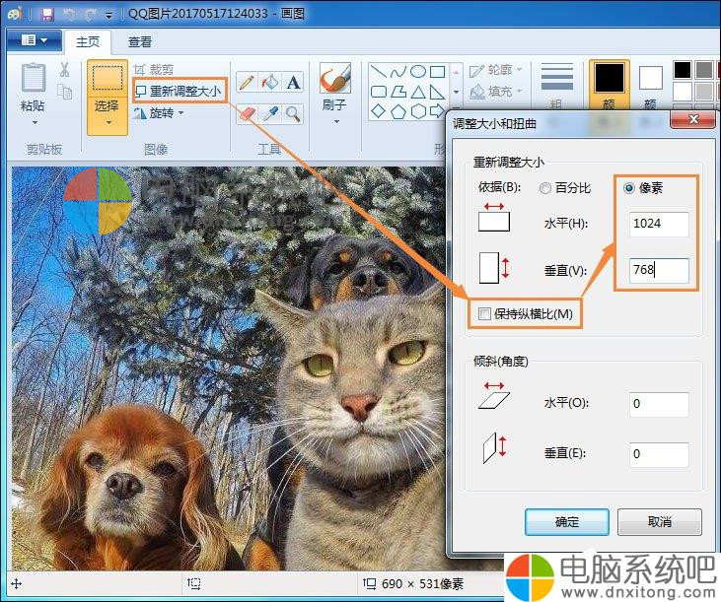Screen dimensions: 721x602
Task: Choose the oval shape
Action: [x=417, y=72]
